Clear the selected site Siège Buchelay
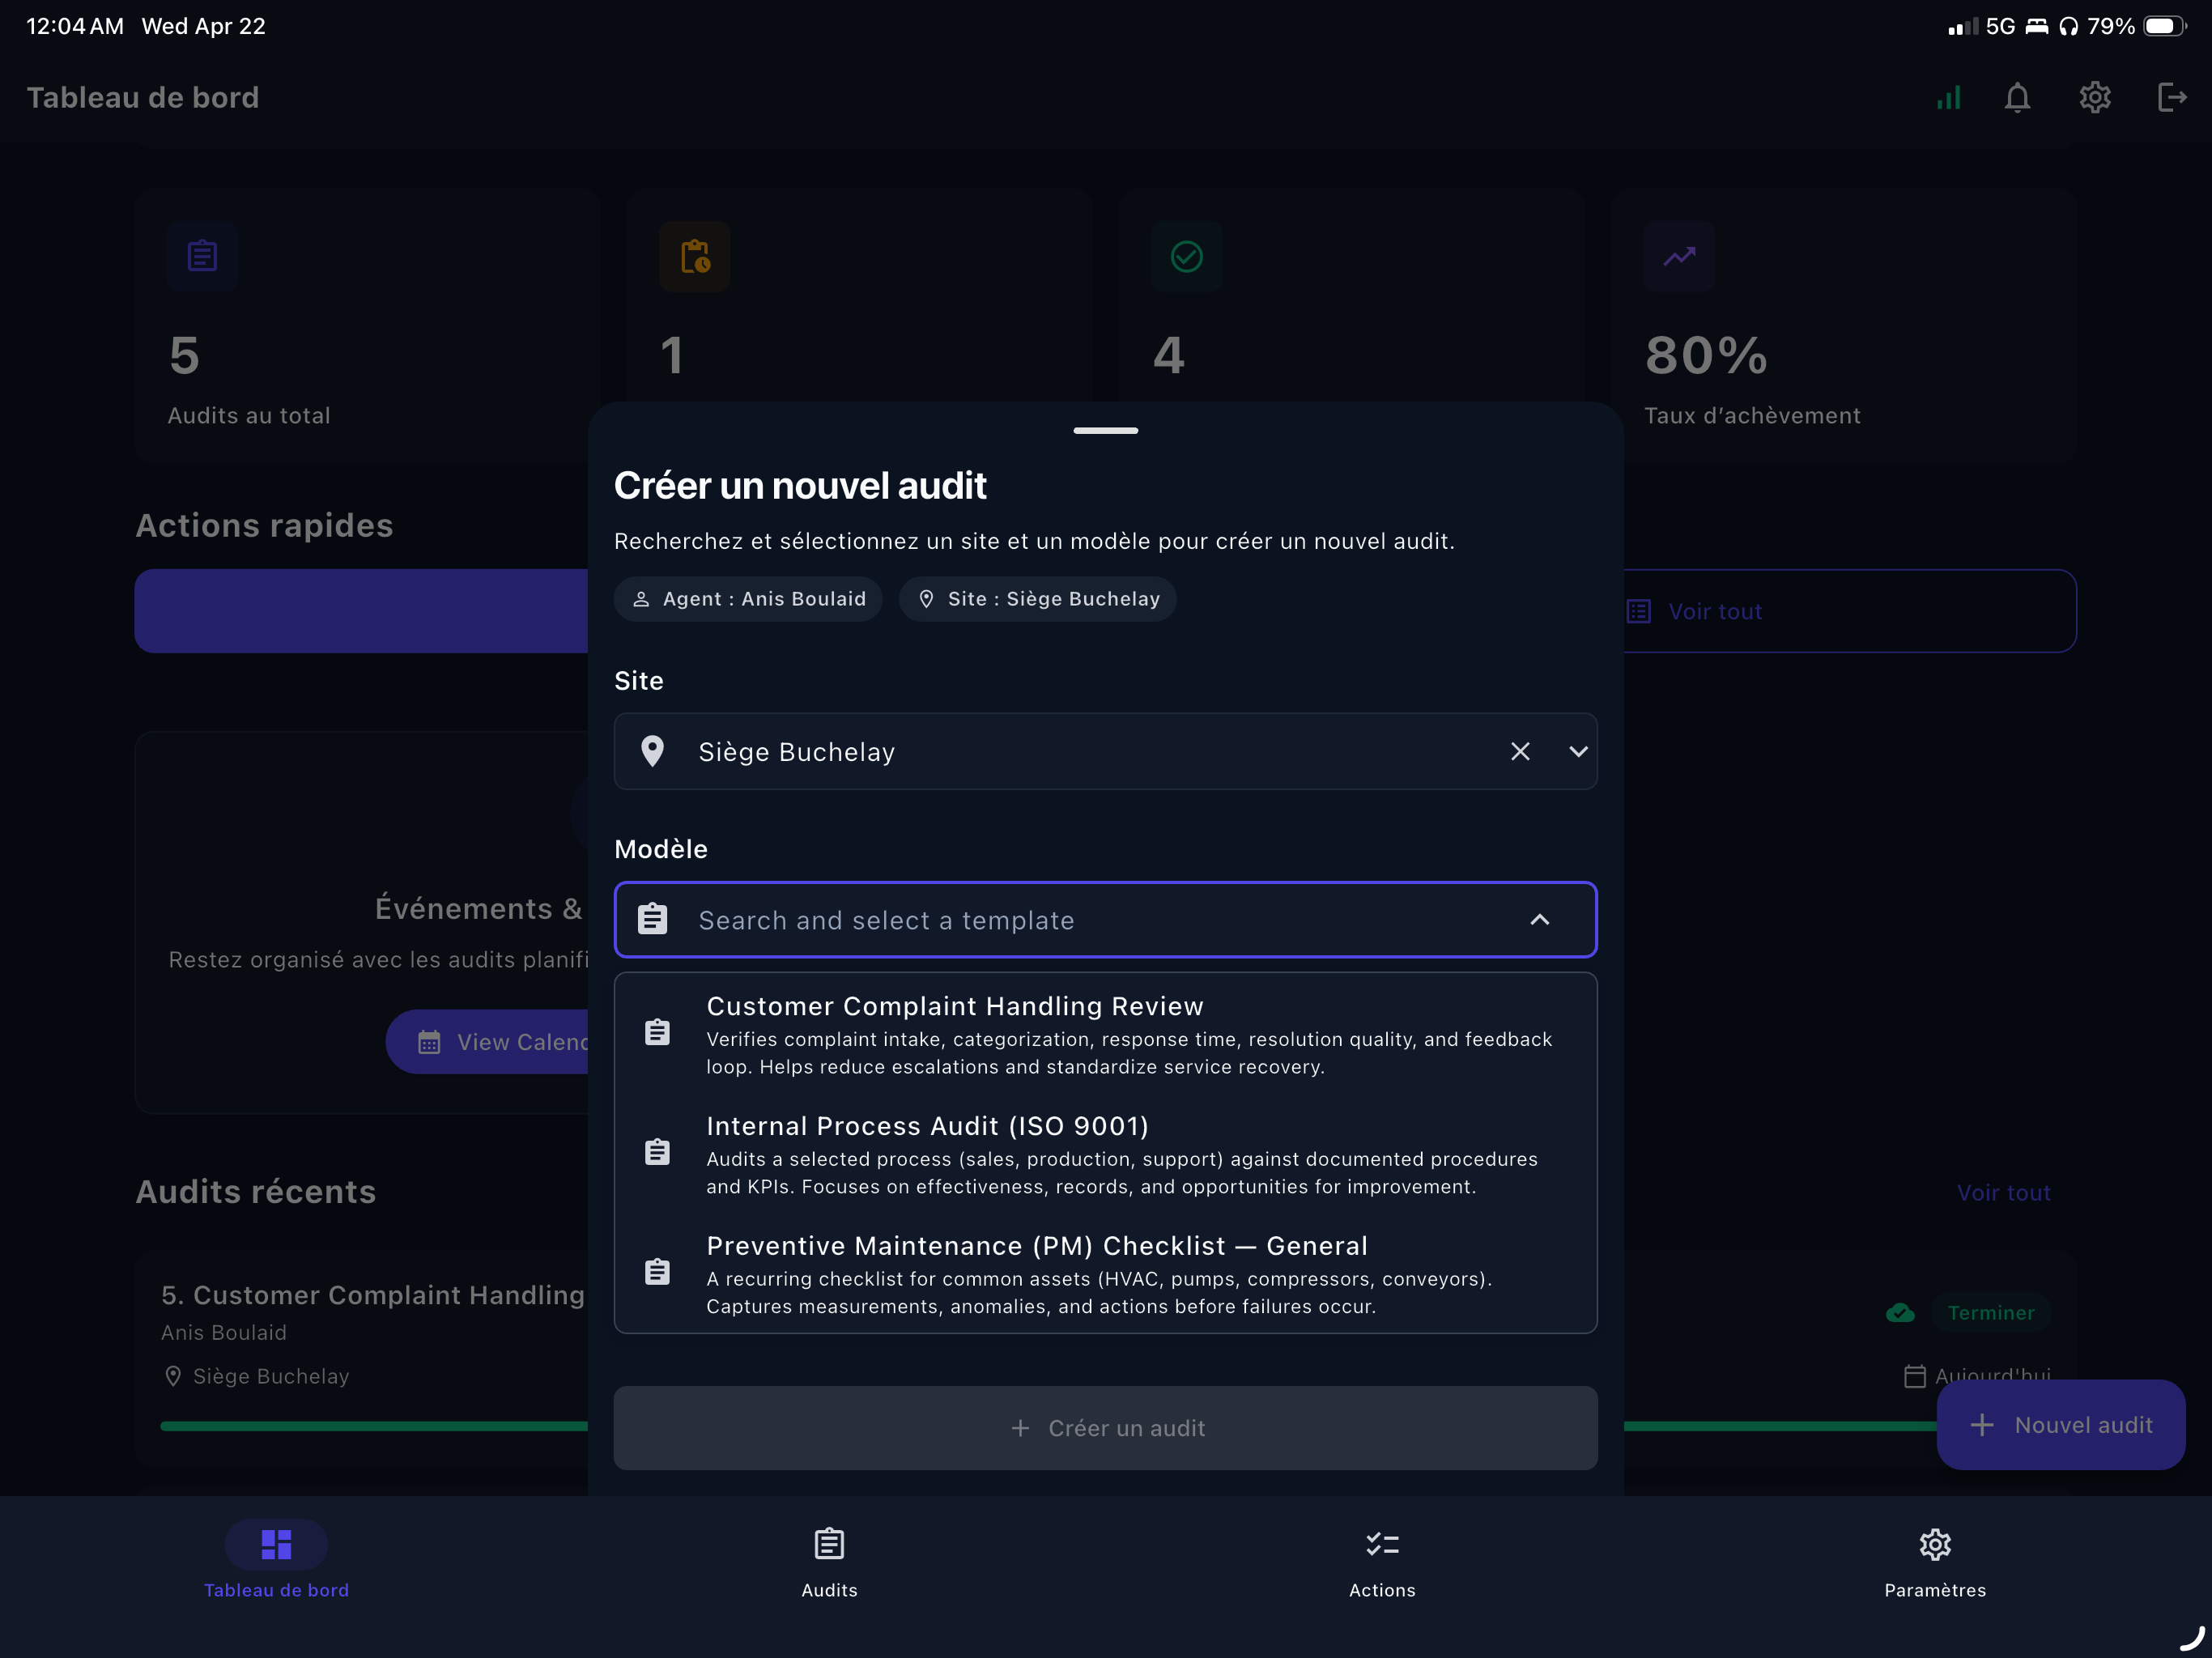2212x1658 pixels. click(1520, 751)
